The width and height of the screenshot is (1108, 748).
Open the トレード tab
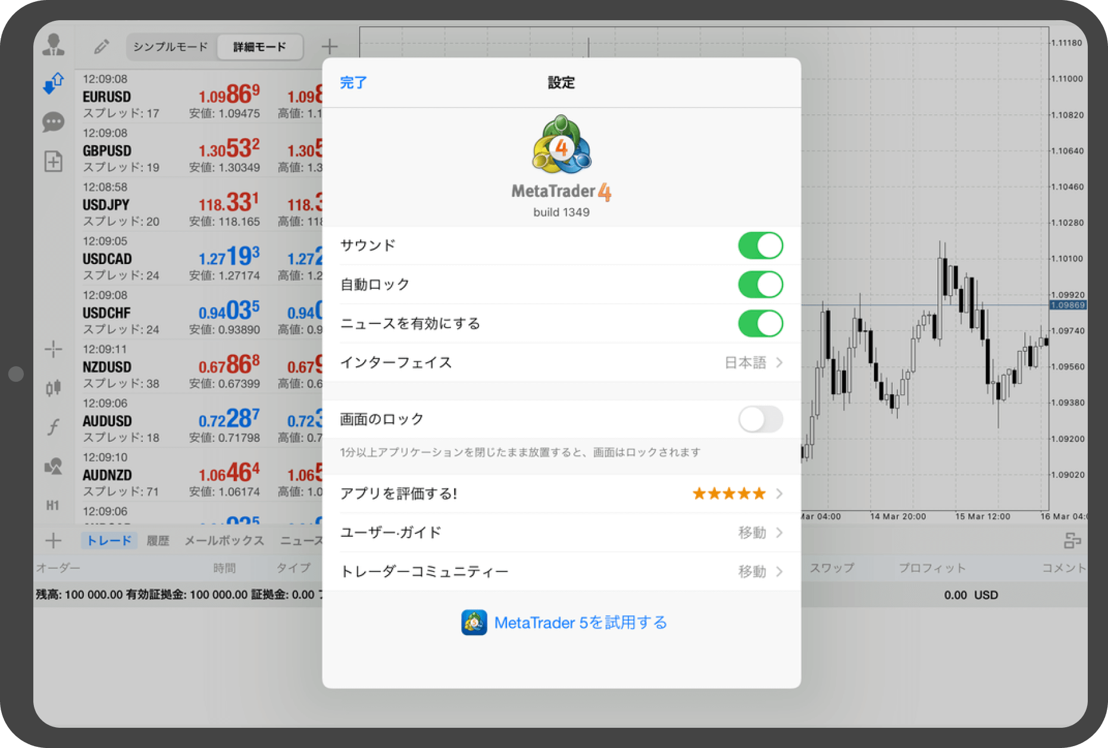(109, 540)
